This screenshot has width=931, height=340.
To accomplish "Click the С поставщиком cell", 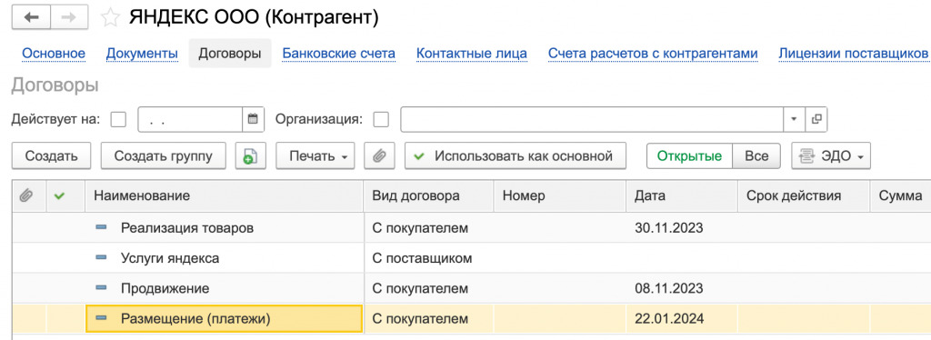I will [429, 258].
